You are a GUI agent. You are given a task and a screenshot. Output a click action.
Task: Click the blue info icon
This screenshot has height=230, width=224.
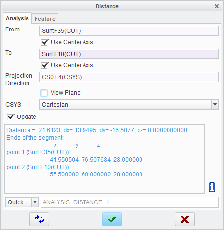coord(212,187)
